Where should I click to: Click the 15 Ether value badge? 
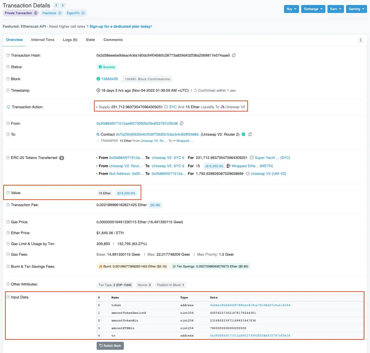click(x=105, y=193)
